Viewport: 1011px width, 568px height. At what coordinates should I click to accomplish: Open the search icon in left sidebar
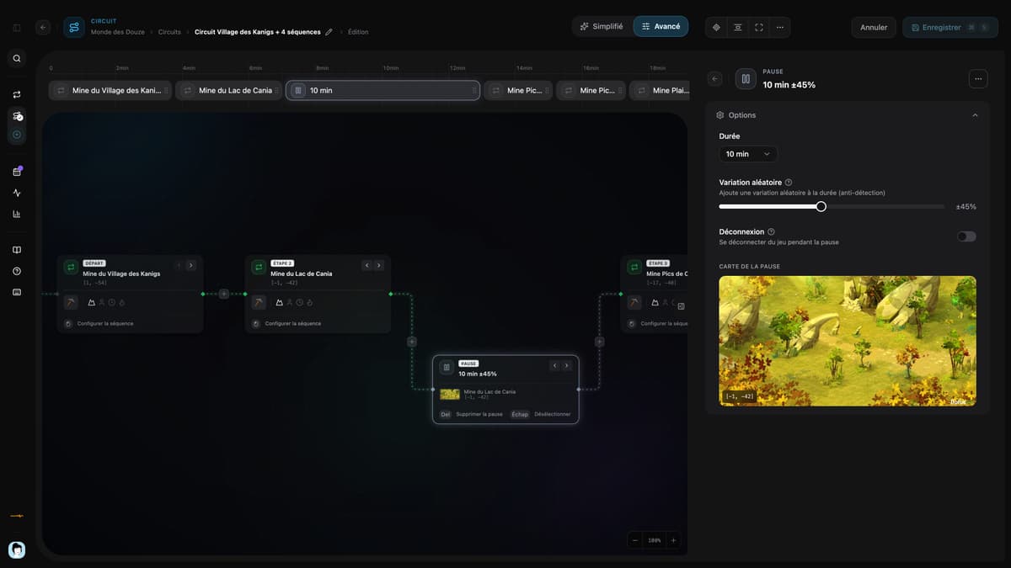(17, 59)
